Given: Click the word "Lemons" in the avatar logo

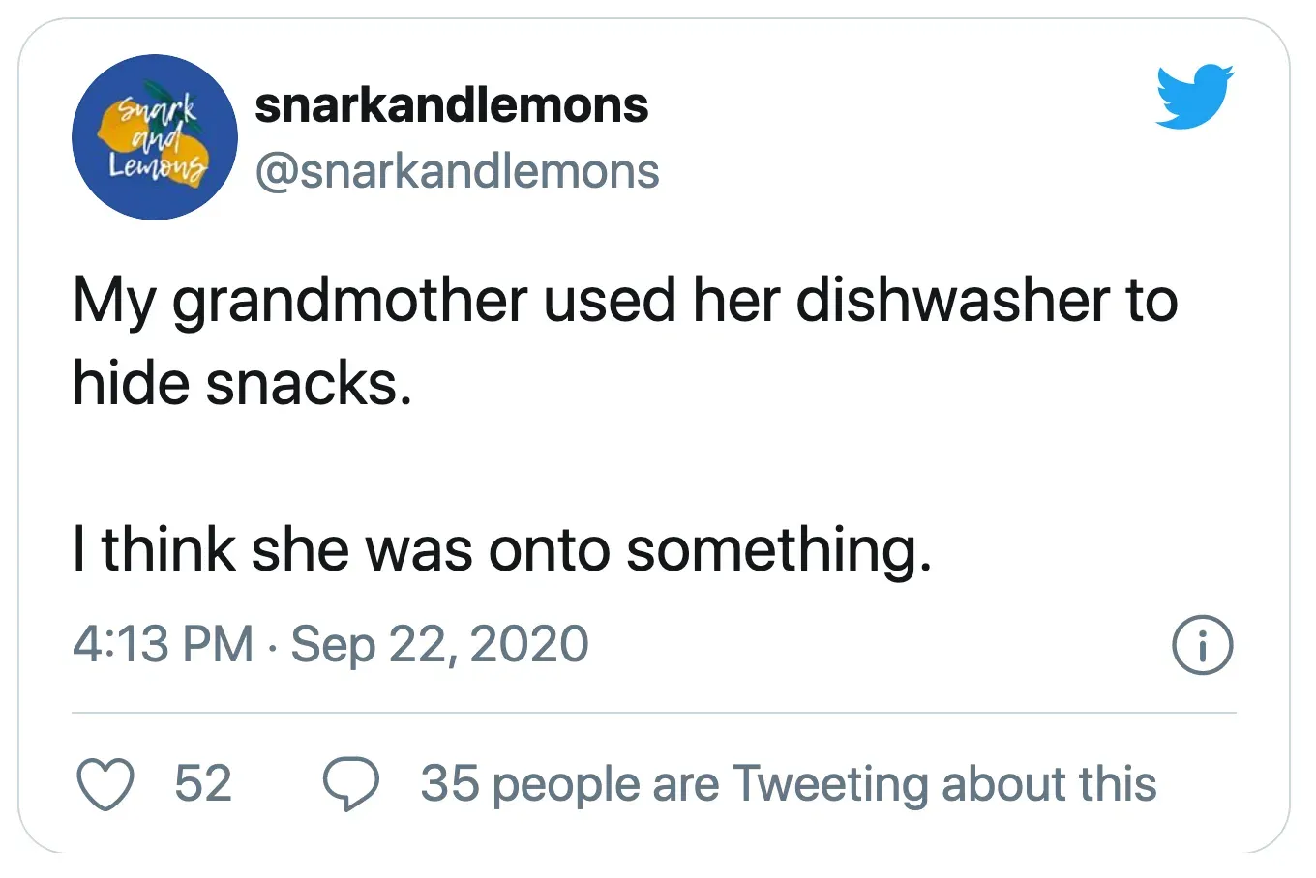Looking at the screenshot, I should [156, 169].
